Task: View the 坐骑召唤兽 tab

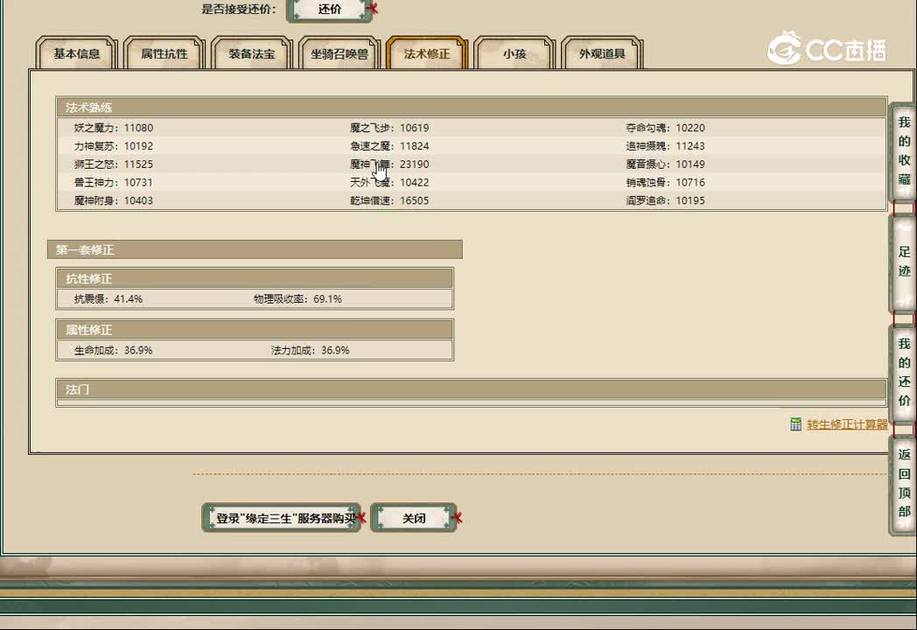Action: tap(339, 52)
